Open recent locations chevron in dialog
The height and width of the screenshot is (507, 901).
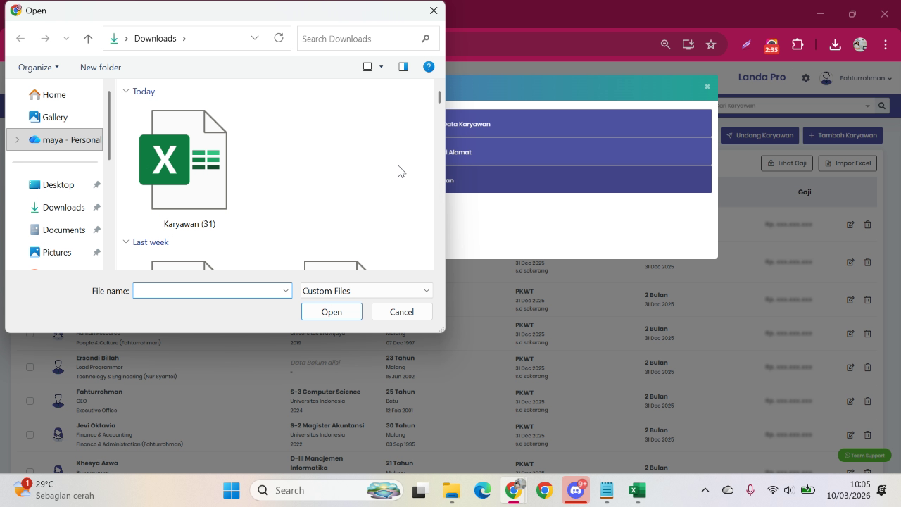point(66,39)
